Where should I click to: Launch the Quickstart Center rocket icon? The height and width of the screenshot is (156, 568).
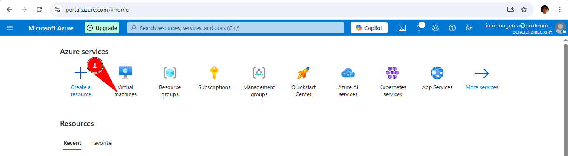tap(304, 73)
